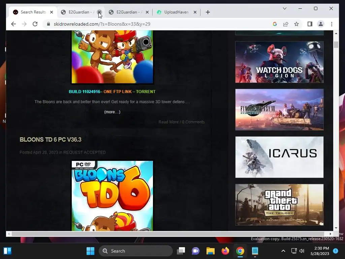Image resolution: width=345 pixels, height=259 pixels.
Task: Switch to the second E2Guardian tab
Action: tap(129, 12)
